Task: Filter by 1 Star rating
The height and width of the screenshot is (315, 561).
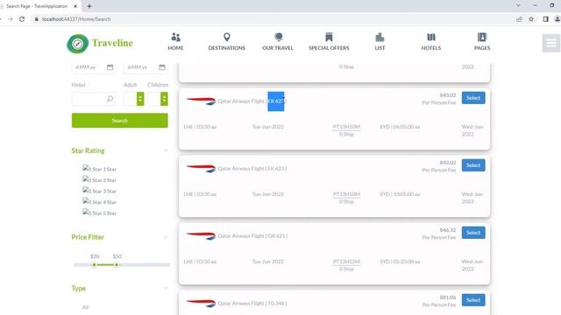Action: pos(99,169)
